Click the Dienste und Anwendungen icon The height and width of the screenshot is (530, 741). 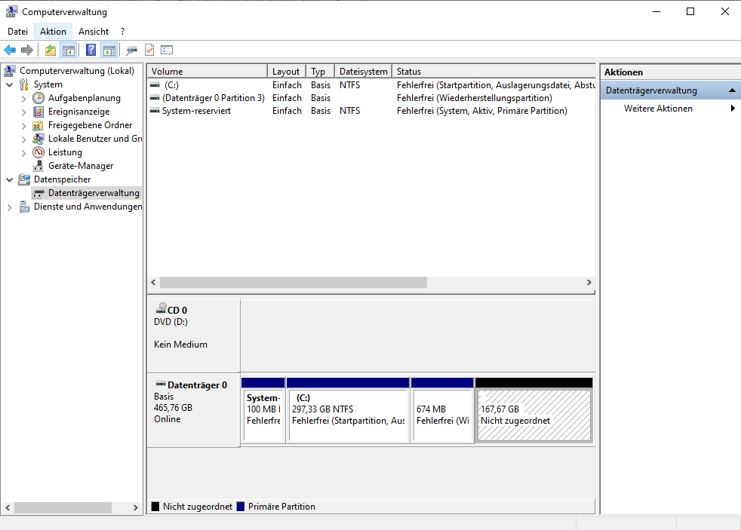tap(24, 207)
